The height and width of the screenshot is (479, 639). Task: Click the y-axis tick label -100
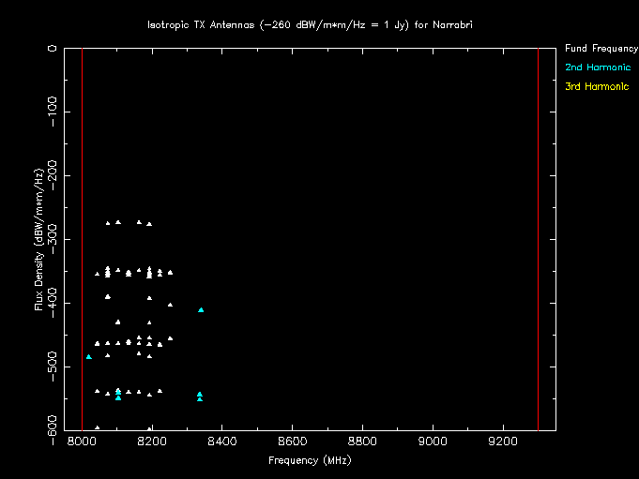coord(52,112)
